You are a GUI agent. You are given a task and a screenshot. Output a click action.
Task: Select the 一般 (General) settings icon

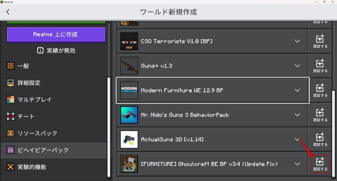[11, 66]
